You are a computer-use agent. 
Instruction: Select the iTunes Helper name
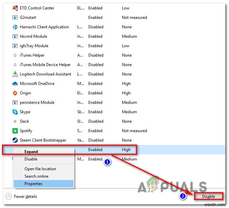(x=32, y=55)
